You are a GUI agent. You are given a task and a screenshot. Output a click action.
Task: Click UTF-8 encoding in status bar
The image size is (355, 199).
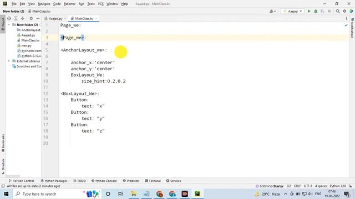coord(308,186)
